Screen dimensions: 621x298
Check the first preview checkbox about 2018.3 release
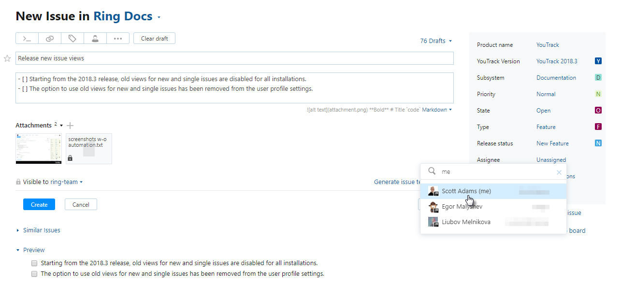tap(34, 263)
